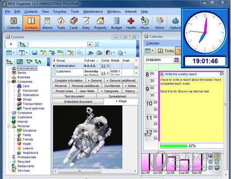231x179 pixels.
Task: Click the edit tree pencil icon above groups
Action: point(20,62)
